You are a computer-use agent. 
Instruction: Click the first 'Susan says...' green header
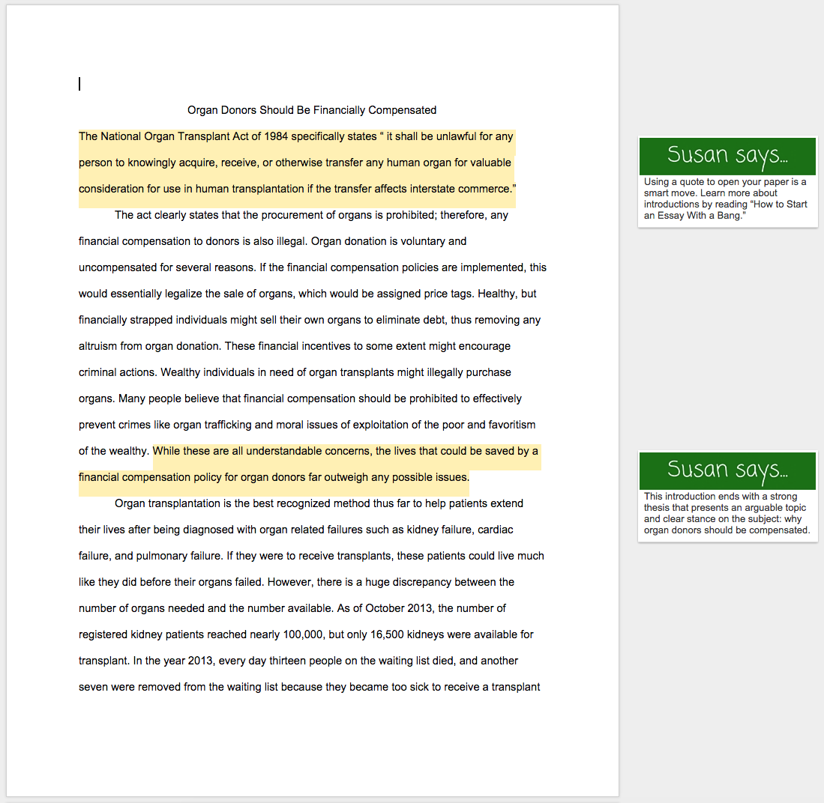tap(727, 155)
